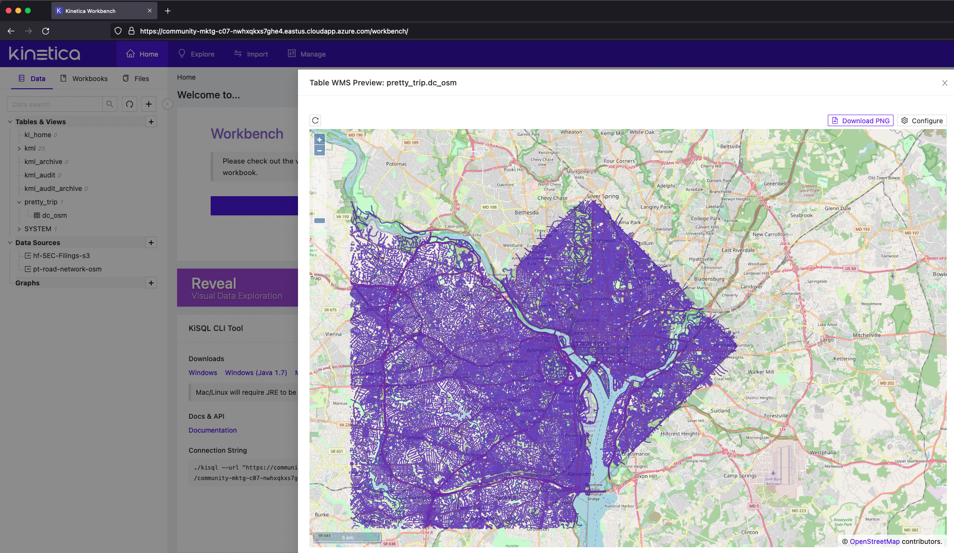
Task: Collapse the Data Sources section
Action: (10, 243)
